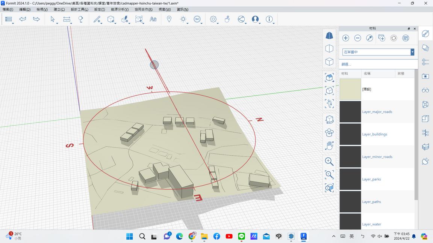
Task: Toggle sun and shadows icon in toolbar
Action: click(x=183, y=19)
